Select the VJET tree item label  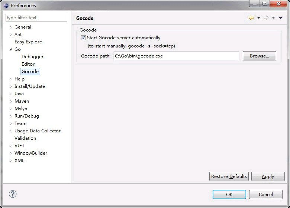point(19,145)
